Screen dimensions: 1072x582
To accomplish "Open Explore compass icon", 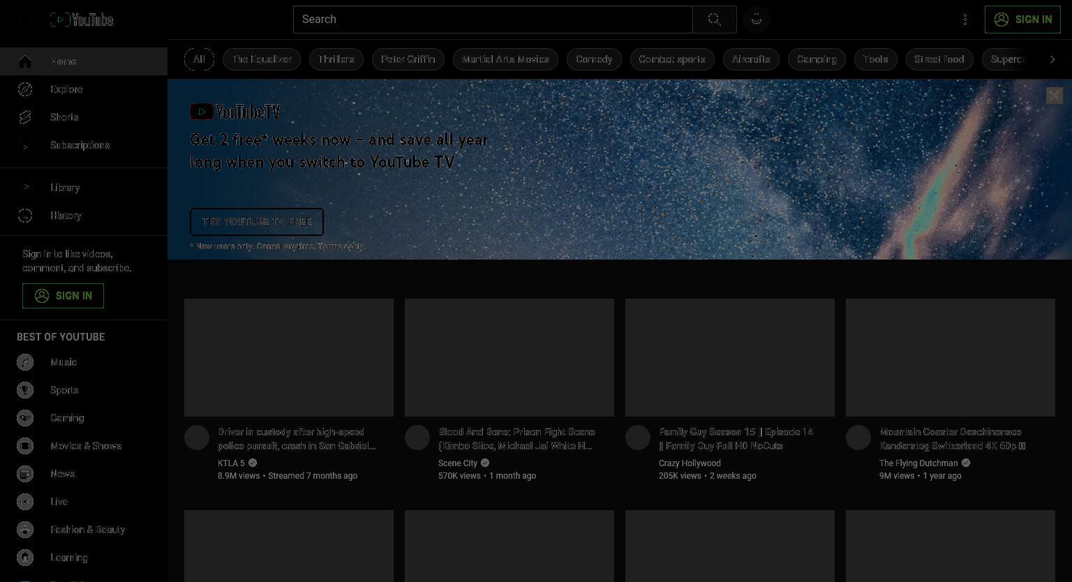I will click(25, 89).
